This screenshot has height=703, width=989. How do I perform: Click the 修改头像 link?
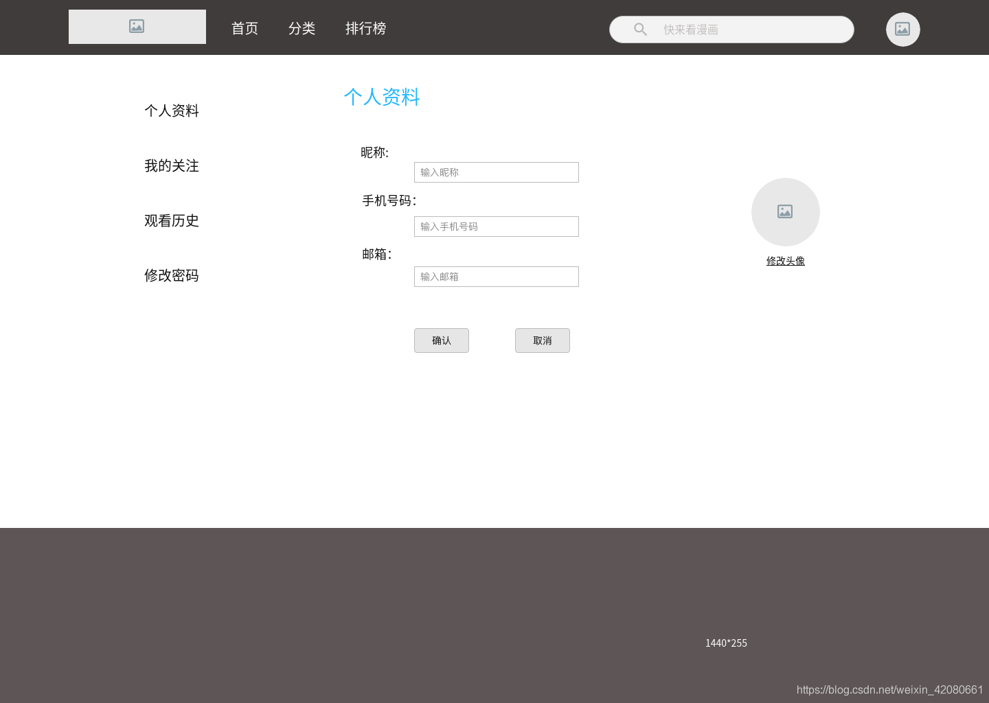pyautogui.click(x=786, y=261)
